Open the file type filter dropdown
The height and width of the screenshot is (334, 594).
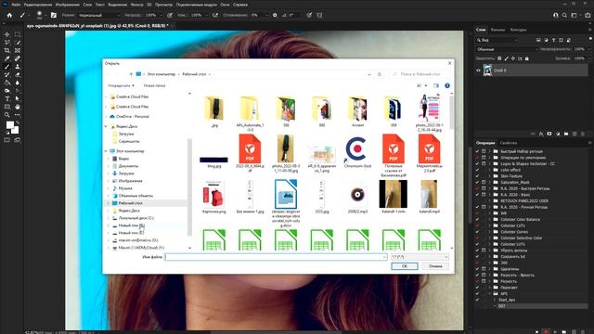point(420,257)
